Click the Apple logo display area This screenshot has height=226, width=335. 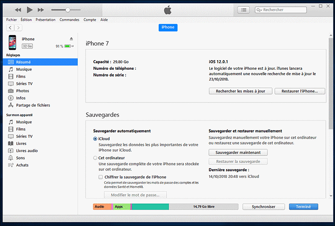click(x=168, y=10)
